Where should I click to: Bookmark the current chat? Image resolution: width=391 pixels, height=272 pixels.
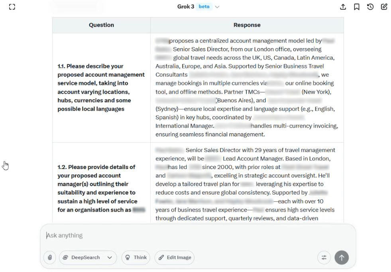tap(357, 7)
